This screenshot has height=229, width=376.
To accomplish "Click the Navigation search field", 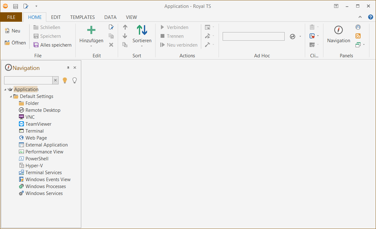I will pos(28,80).
